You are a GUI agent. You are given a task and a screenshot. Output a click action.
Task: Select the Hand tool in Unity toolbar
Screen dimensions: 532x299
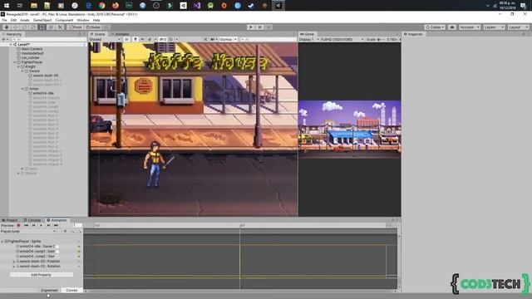(7, 27)
